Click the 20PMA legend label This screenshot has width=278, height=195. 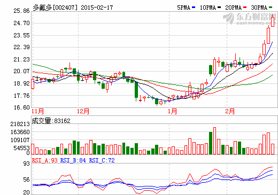234,7
